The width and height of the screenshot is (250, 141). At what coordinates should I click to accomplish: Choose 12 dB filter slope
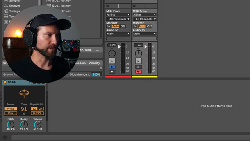click(x=34, y=109)
